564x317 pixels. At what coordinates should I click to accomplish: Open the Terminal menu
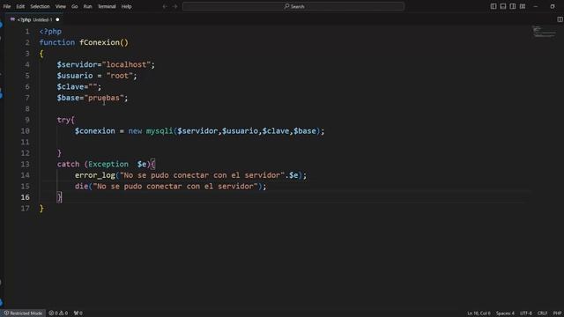(x=107, y=6)
